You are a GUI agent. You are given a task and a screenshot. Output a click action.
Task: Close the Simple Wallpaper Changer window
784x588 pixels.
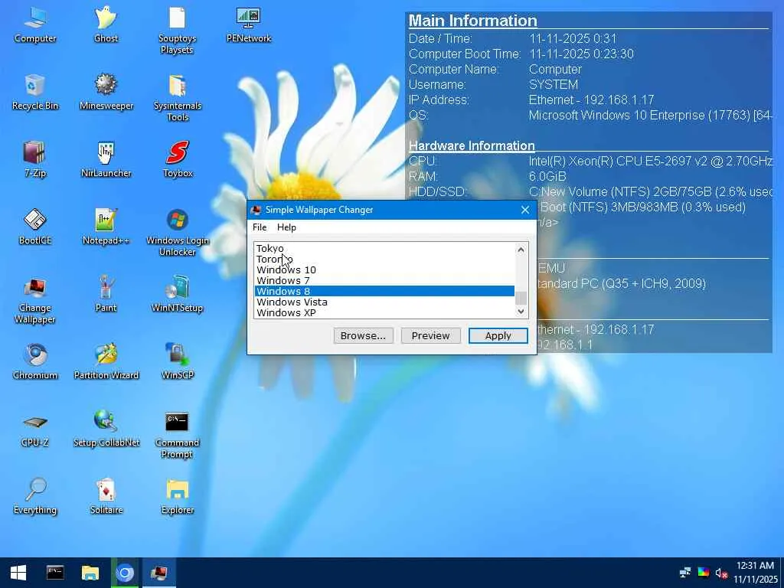pos(525,210)
